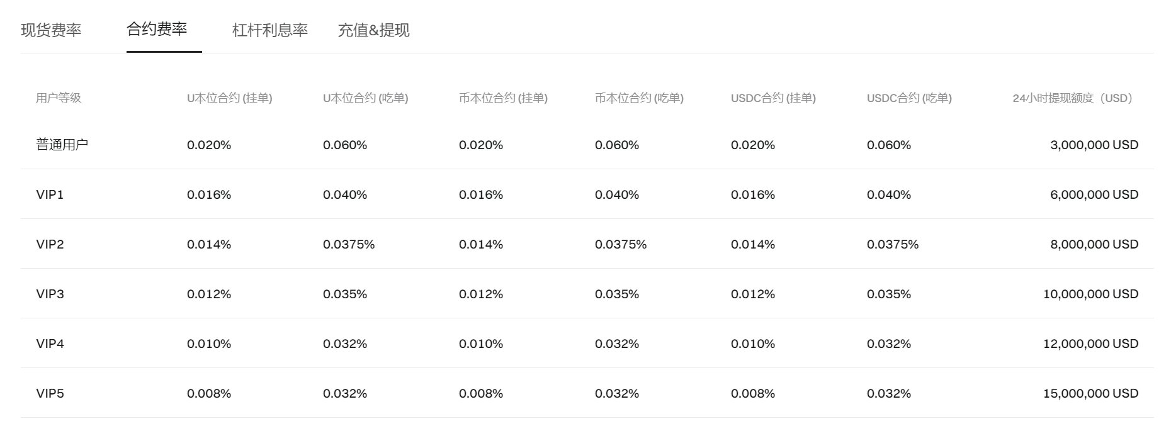Image resolution: width=1171 pixels, height=431 pixels.
Task: Select the VIP2 row label
Action: tap(50, 244)
